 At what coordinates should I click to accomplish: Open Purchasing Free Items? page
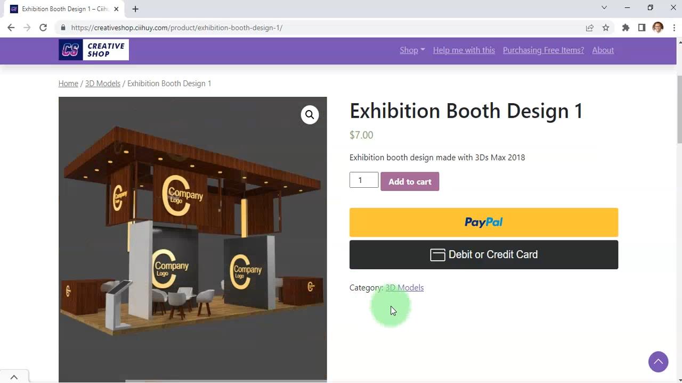click(x=543, y=50)
